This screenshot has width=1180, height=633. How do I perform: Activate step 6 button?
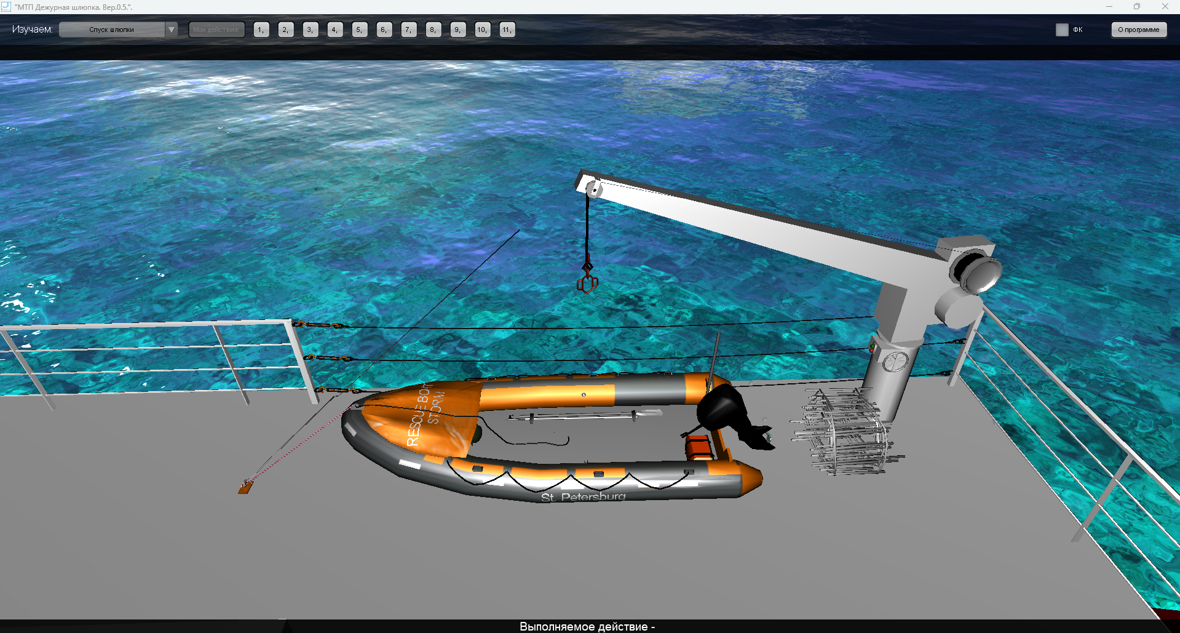coord(384,30)
